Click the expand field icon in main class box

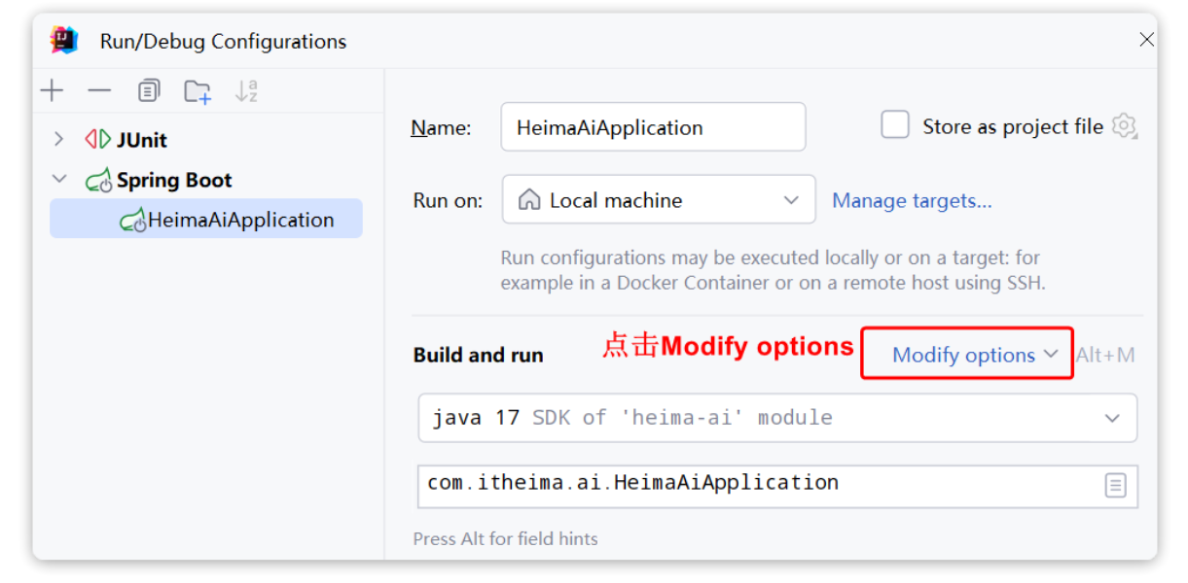point(1115,486)
